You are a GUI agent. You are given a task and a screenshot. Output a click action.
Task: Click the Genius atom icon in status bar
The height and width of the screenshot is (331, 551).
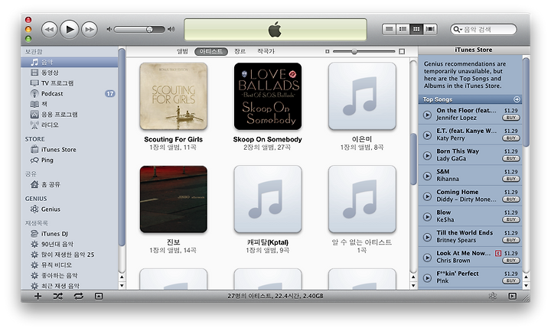(493, 297)
